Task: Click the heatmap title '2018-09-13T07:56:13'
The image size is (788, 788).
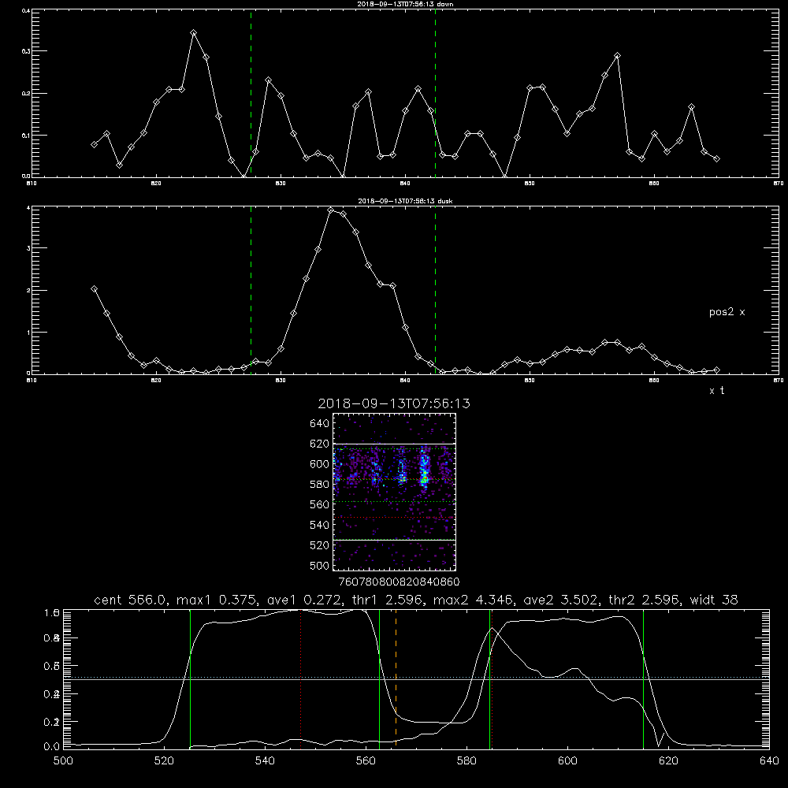Action: point(394,403)
